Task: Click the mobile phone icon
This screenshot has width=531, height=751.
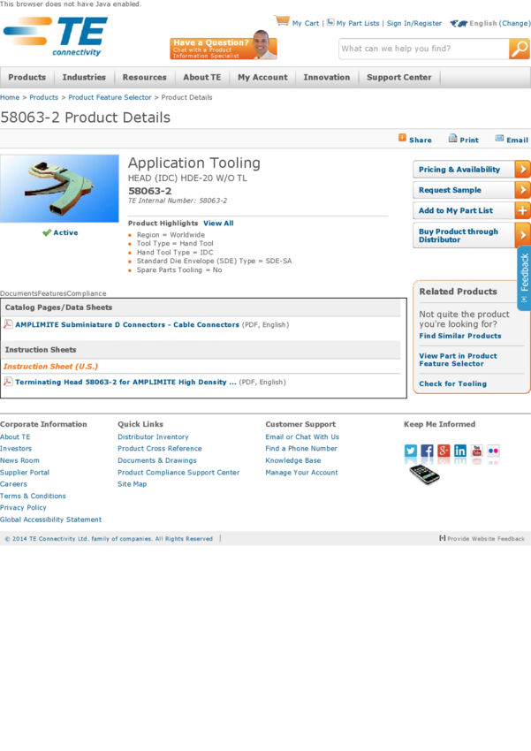Action: click(424, 474)
